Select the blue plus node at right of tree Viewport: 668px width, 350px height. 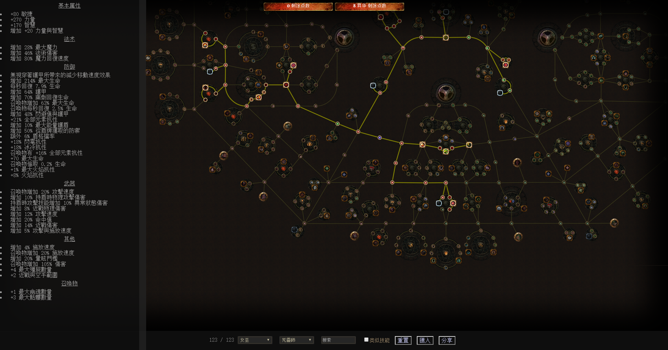548,174
